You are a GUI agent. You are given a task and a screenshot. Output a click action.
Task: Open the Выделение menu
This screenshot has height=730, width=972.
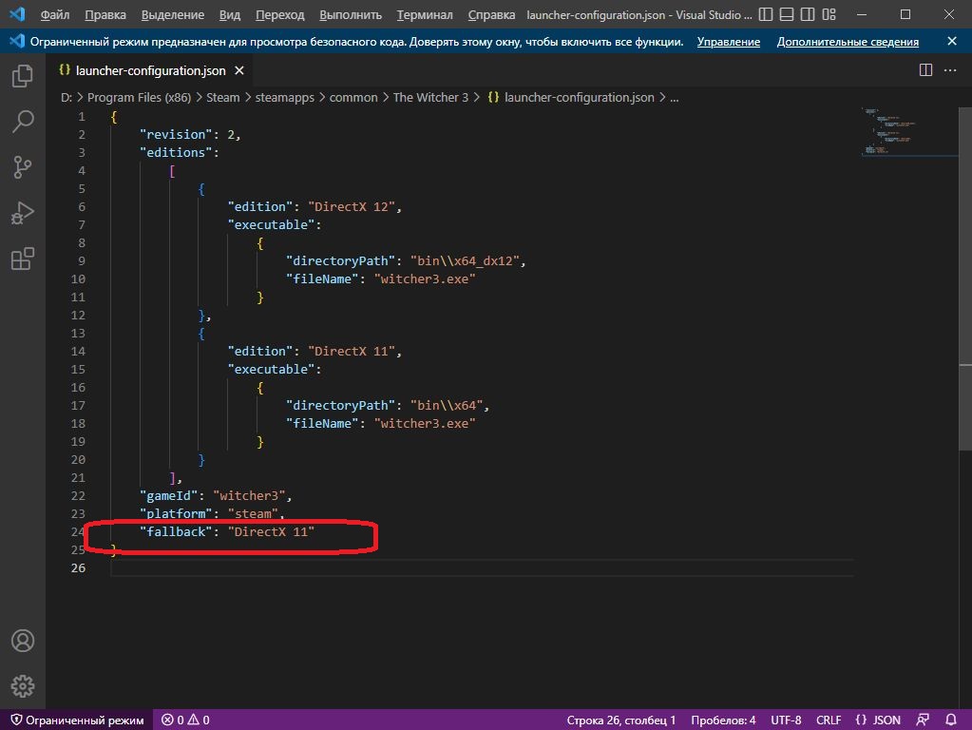[173, 14]
